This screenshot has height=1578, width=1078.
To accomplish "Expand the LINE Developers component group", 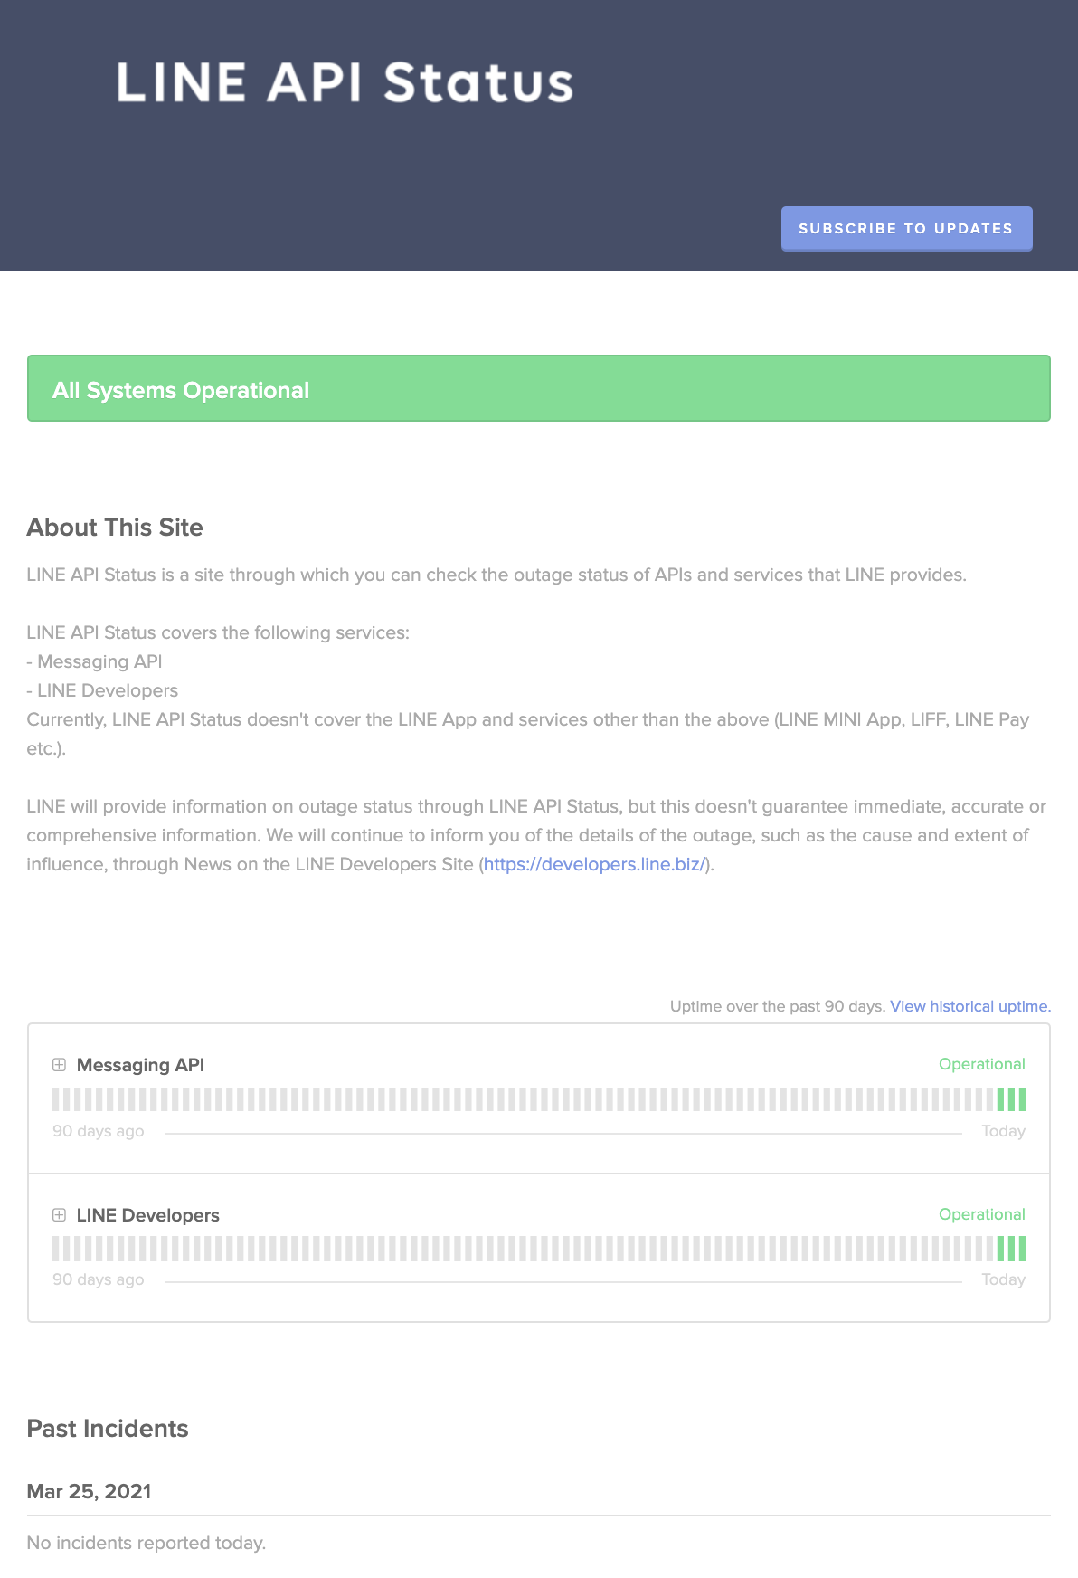I will [x=60, y=1215].
